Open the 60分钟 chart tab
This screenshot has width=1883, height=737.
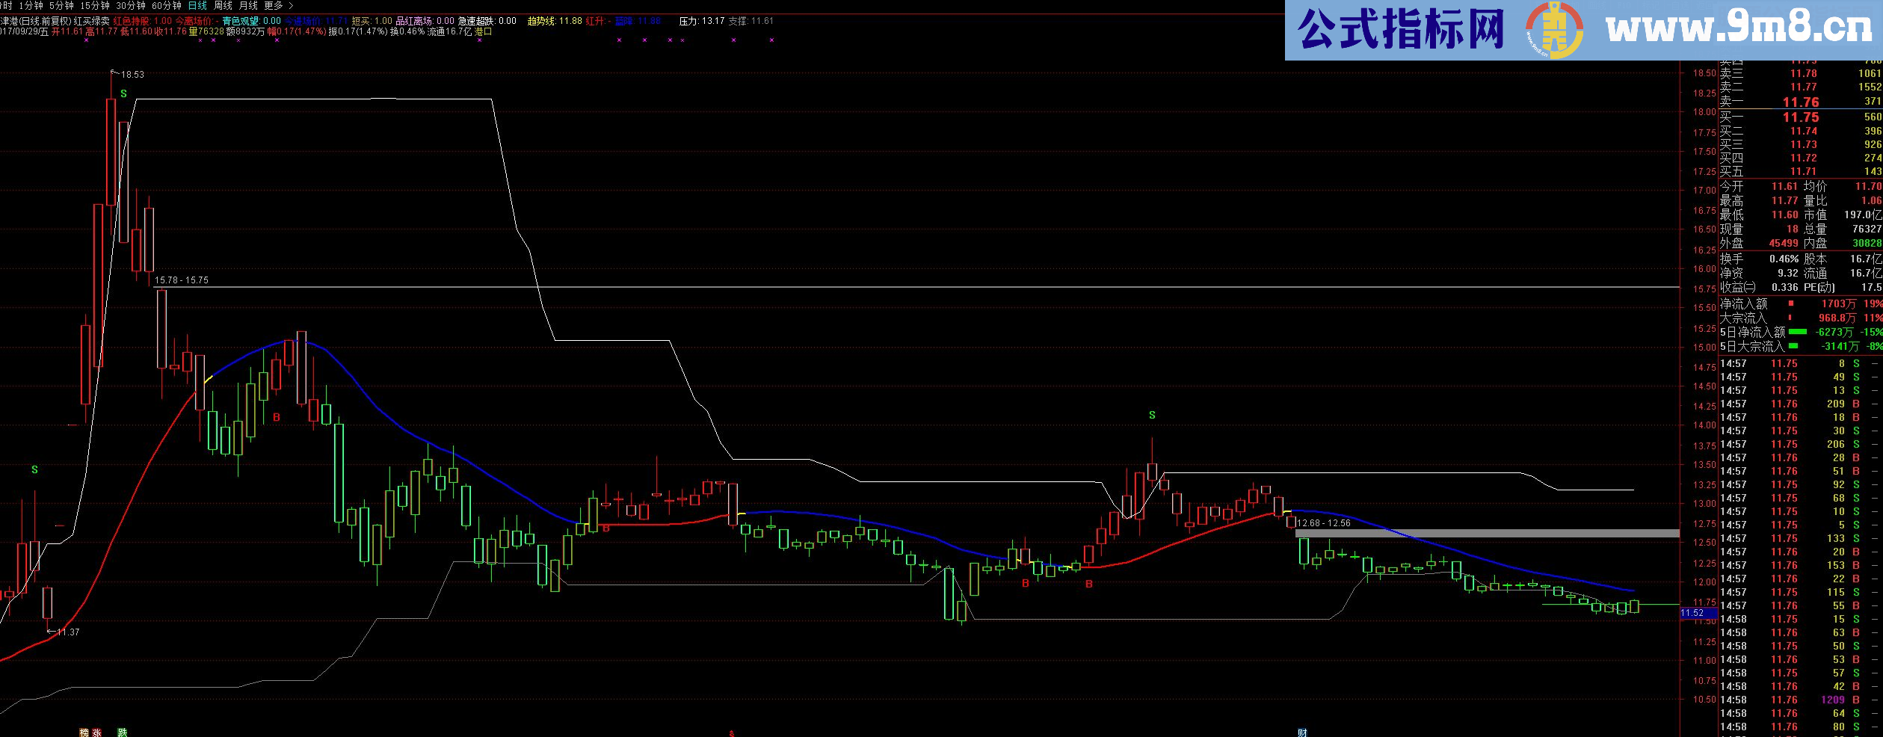point(167,6)
